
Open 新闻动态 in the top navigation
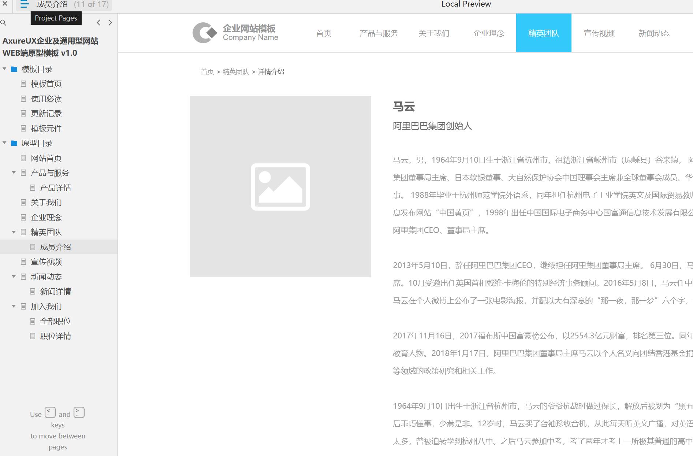[x=654, y=33]
